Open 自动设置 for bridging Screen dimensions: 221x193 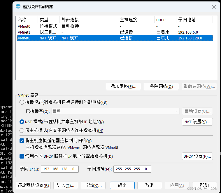197,111
